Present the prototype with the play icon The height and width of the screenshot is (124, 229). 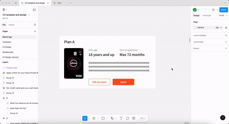(214, 10)
